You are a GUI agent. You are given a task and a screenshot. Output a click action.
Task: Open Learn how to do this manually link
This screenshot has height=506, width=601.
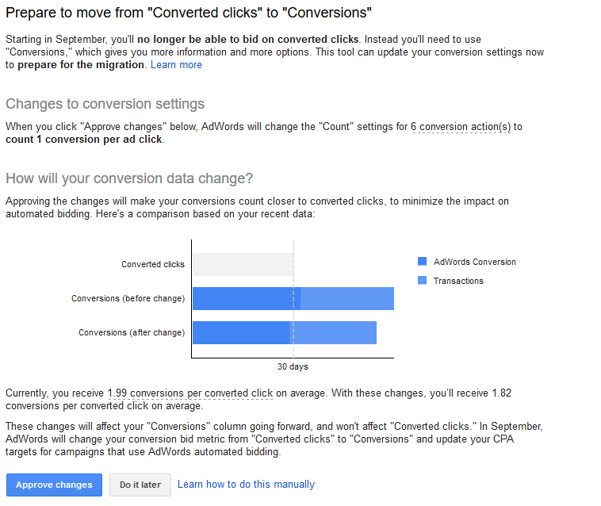coord(246,484)
